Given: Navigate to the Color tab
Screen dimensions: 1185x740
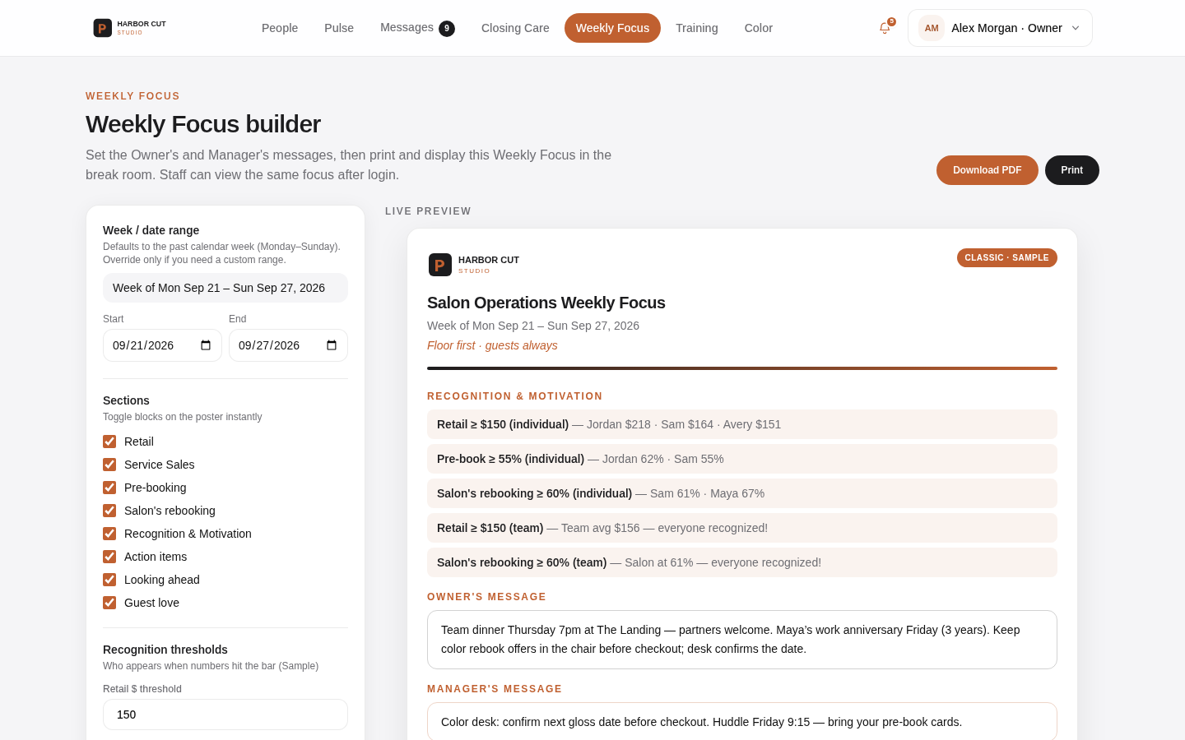Looking at the screenshot, I should 759,28.
